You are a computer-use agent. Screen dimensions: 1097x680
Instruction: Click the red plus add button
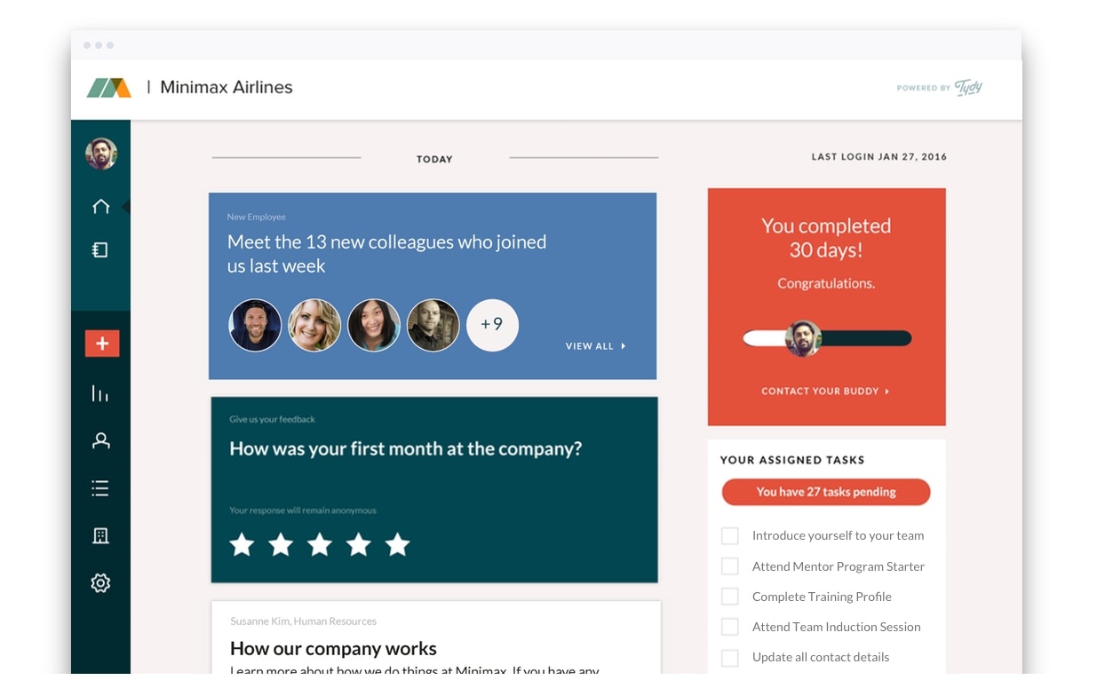click(x=102, y=344)
